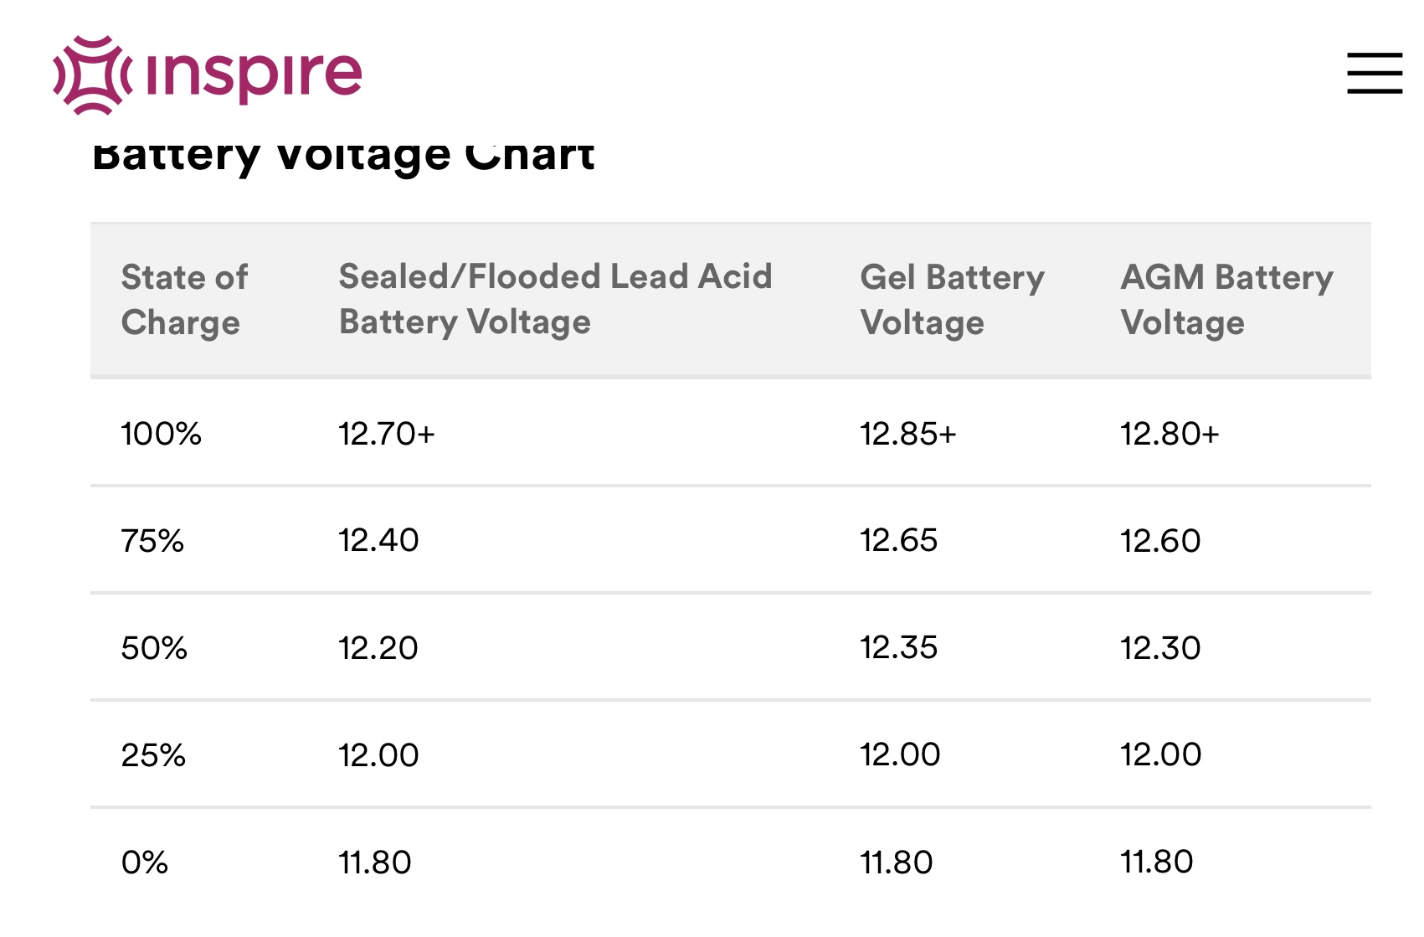Select the 100% state of charge cell
The image size is (1424, 937).
pyautogui.click(x=161, y=434)
